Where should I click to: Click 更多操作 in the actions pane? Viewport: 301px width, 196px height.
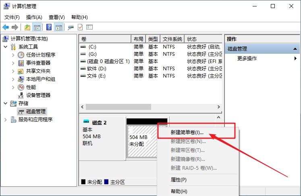point(247,58)
